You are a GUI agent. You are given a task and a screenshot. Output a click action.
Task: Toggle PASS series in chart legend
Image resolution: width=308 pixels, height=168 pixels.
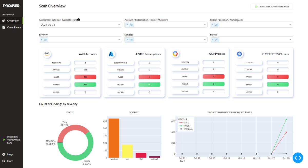(184, 126)
